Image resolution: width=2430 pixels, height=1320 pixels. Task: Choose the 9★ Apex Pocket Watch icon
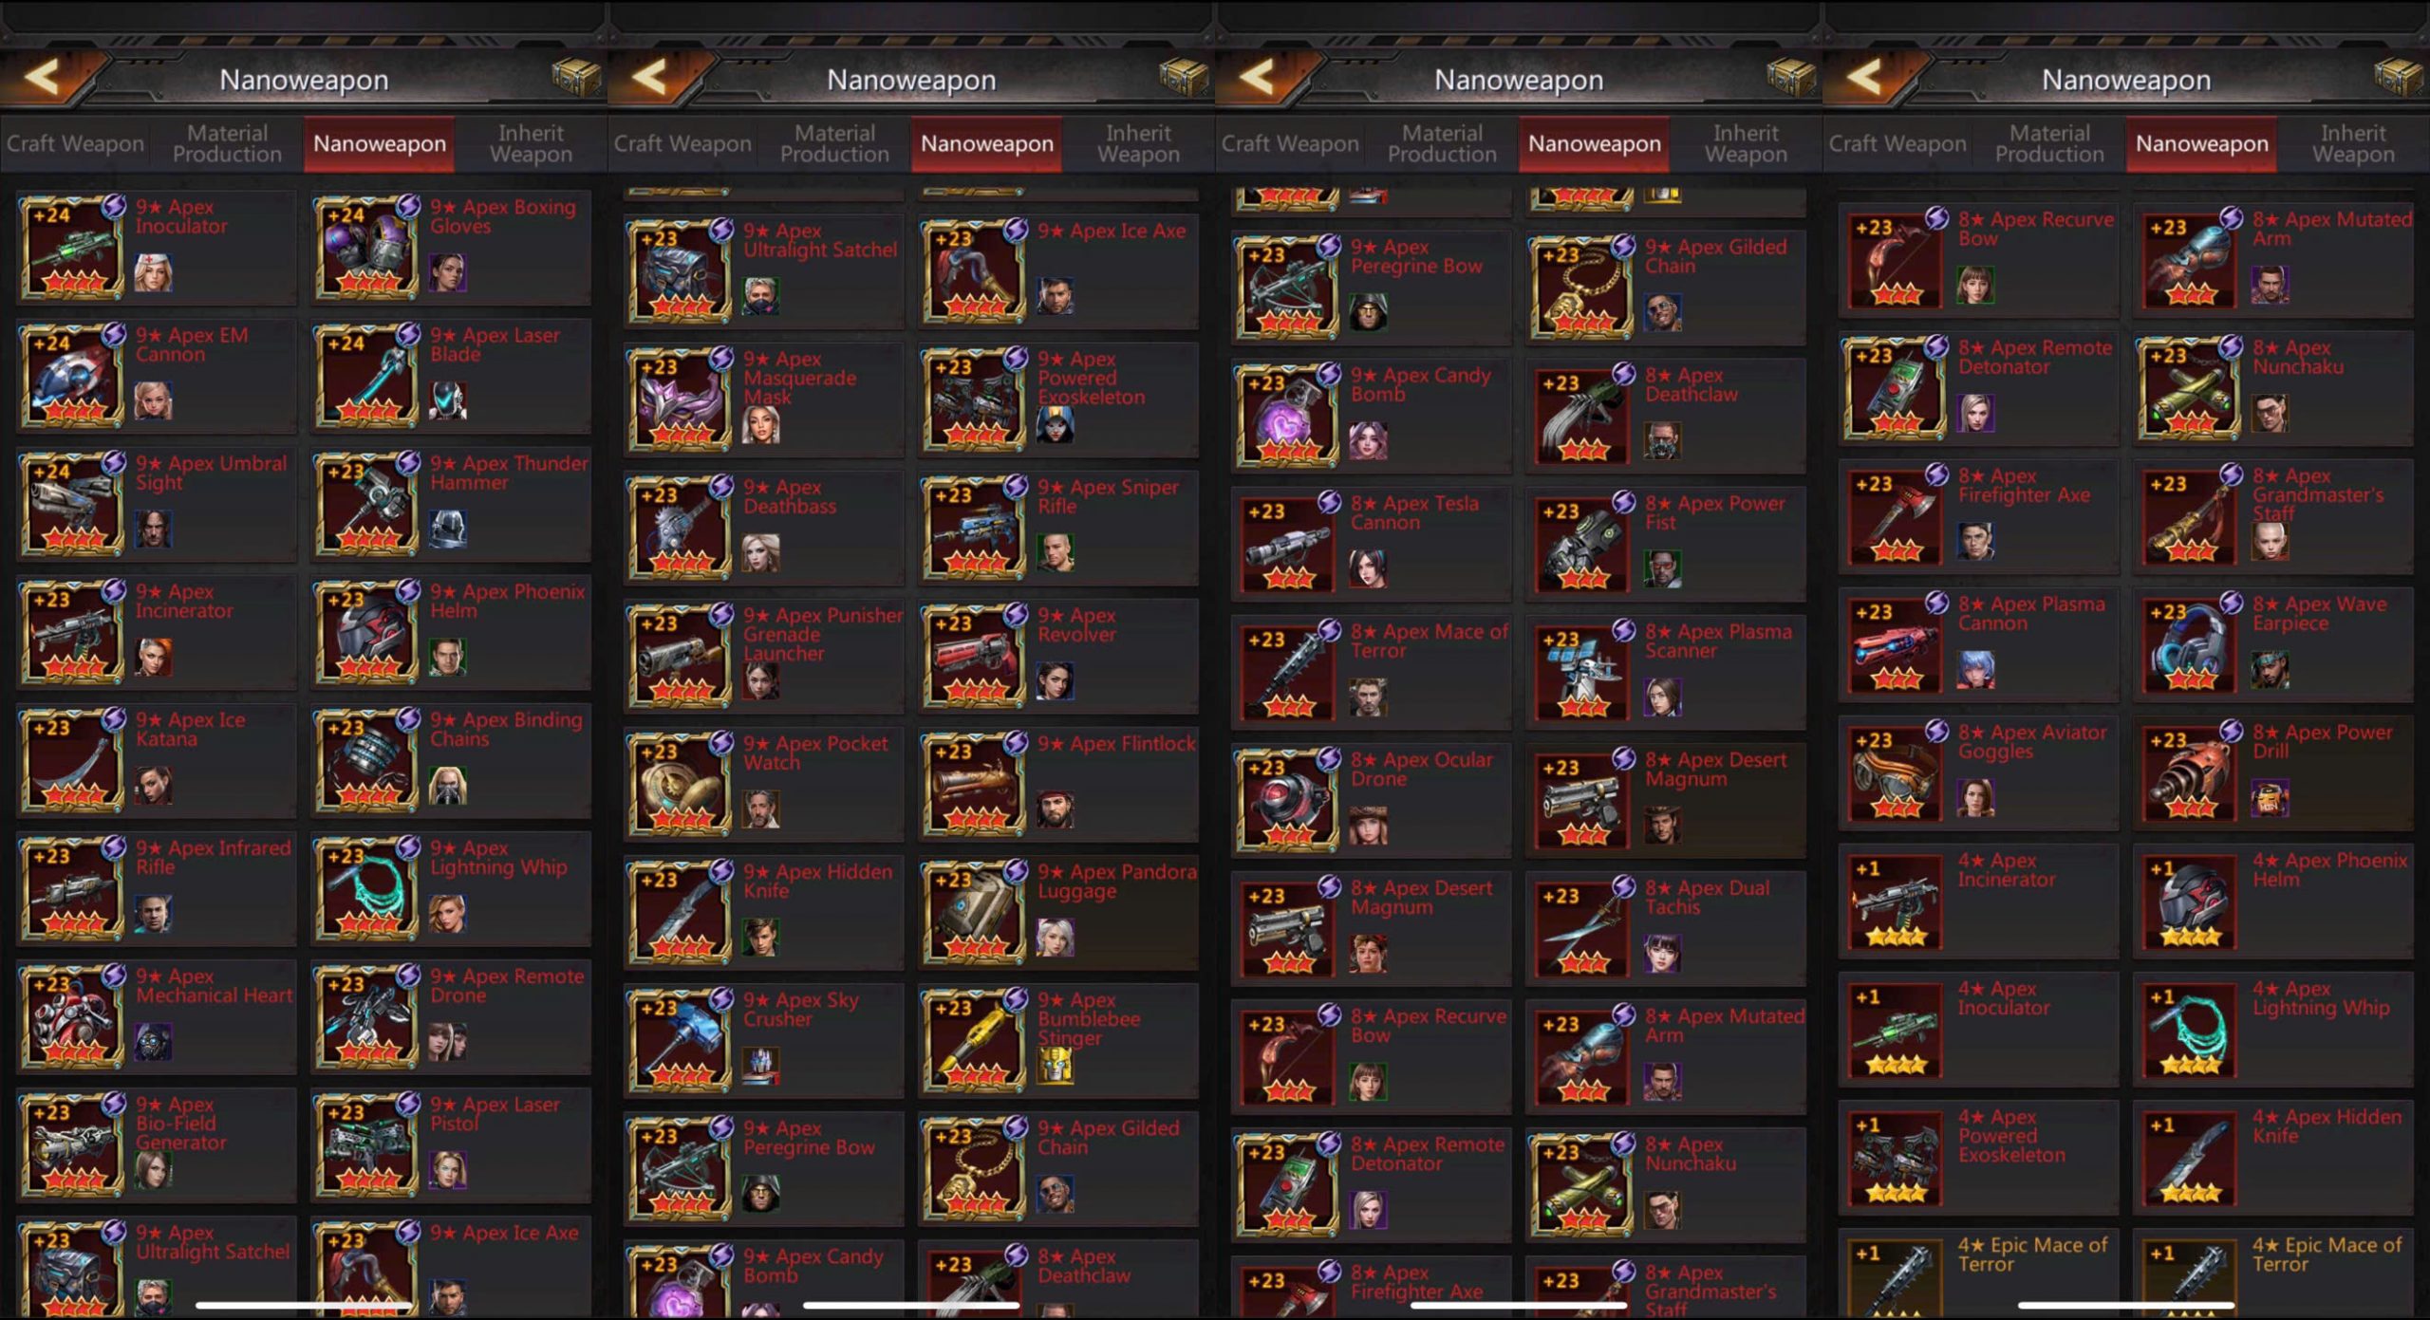click(681, 784)
